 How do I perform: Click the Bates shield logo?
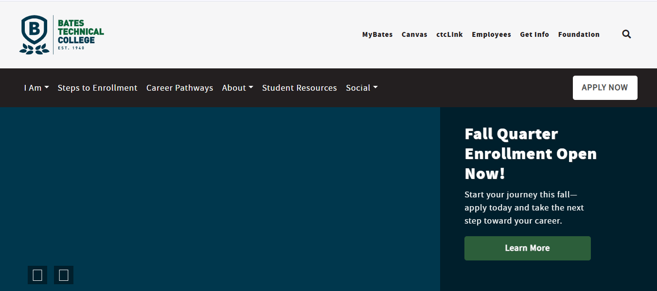(x=34, y=34)
